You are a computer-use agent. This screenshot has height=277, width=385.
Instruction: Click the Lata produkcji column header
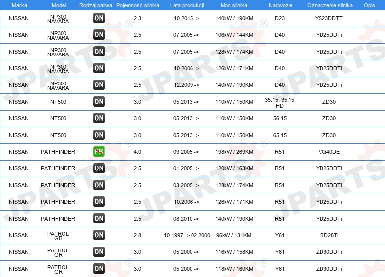click(x=187, y=5)
